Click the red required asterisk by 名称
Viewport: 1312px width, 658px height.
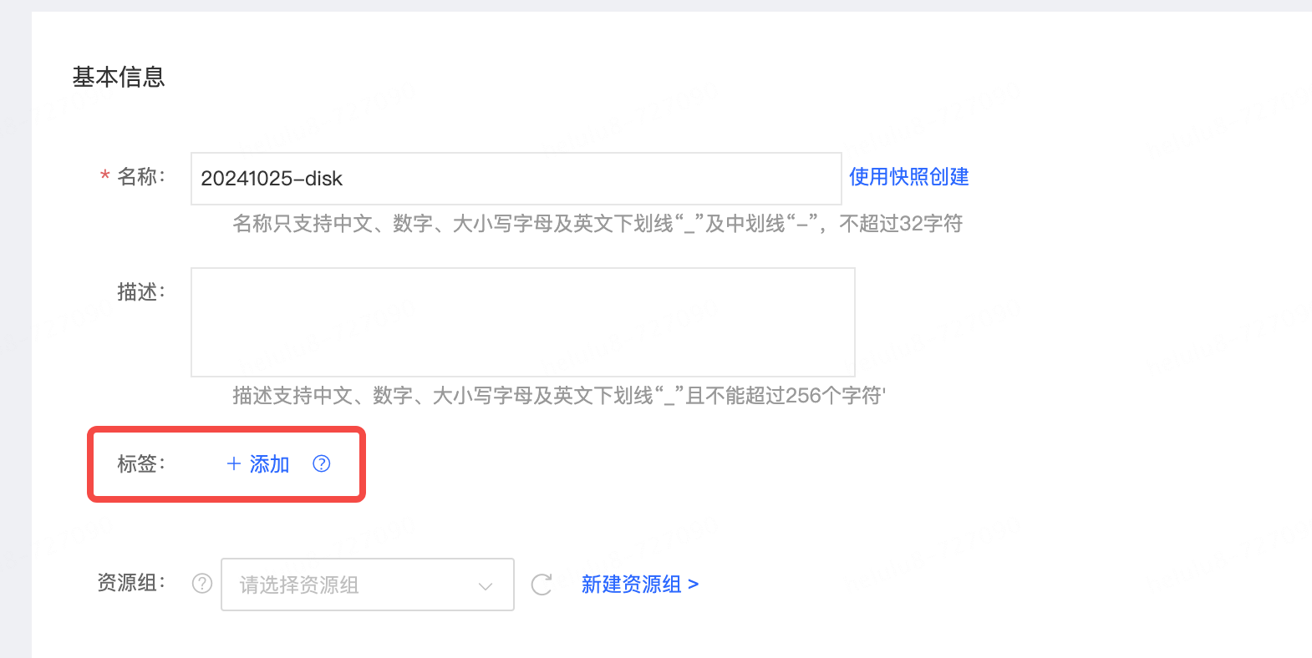[x=105, y=177]
